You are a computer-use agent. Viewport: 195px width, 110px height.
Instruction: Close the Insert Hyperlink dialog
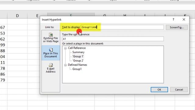(x=184, y=20)
